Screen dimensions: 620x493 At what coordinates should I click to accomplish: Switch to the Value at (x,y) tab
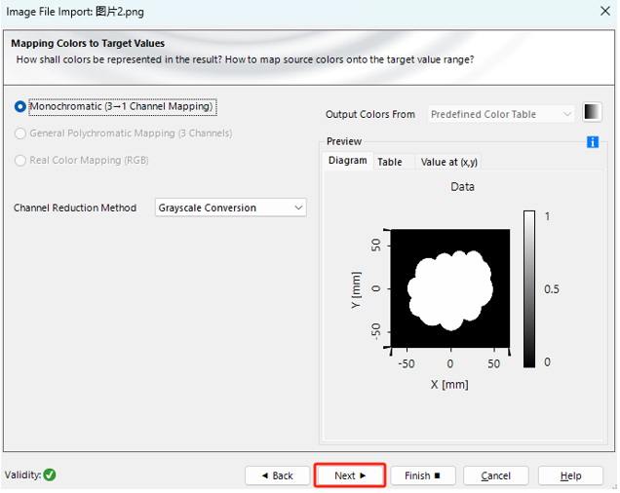(448, 162)
